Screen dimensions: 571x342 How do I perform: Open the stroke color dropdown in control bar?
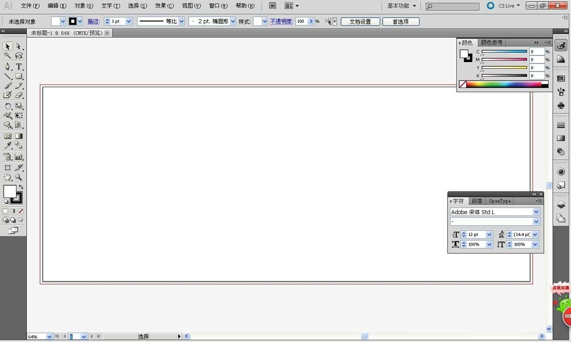coord(80,22)
